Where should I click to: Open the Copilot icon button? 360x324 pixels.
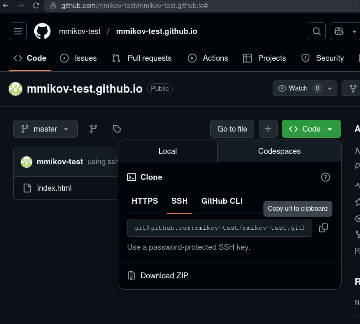point(339,31)
